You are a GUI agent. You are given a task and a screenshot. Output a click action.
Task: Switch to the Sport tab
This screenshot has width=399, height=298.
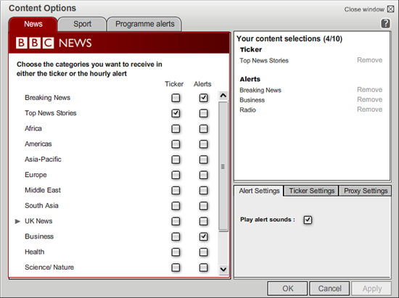click(82, 24)
